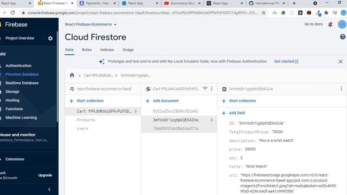Click the Upgrade plan button
347x195 pixels.
[45, 175]
